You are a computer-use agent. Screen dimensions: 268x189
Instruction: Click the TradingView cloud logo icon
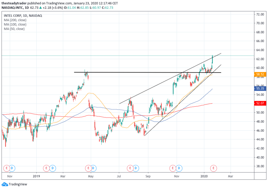[5, 184]
